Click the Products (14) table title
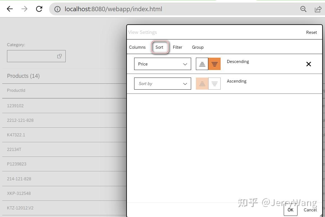325x217 pixels. tap(23, 76)
